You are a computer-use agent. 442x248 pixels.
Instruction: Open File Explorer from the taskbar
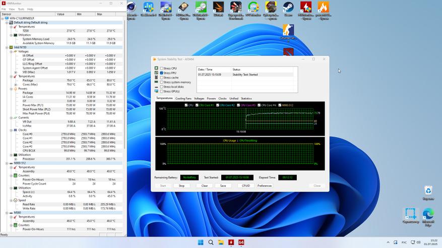[x=221, y=242]
